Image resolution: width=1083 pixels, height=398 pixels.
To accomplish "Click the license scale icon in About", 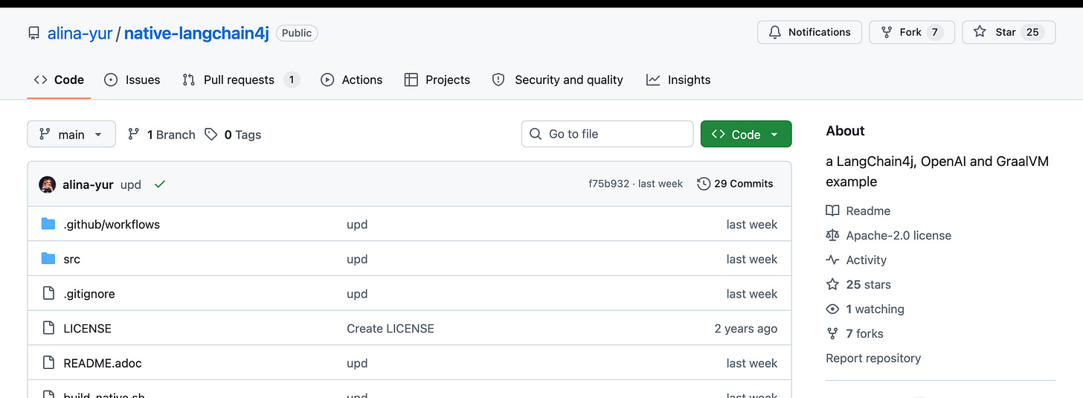I will click(x=832, y=235).
